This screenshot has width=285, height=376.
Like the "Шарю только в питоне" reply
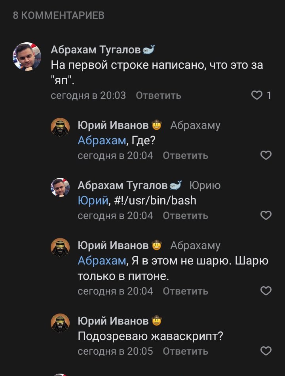(x=266, y=291)
